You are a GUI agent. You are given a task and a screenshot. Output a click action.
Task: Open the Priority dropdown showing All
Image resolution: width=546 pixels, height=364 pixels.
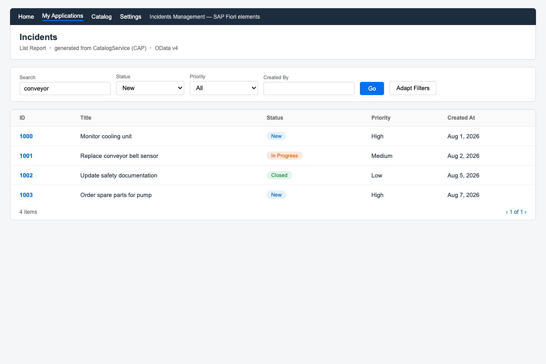pyautogui.click(x=224, y=88)
